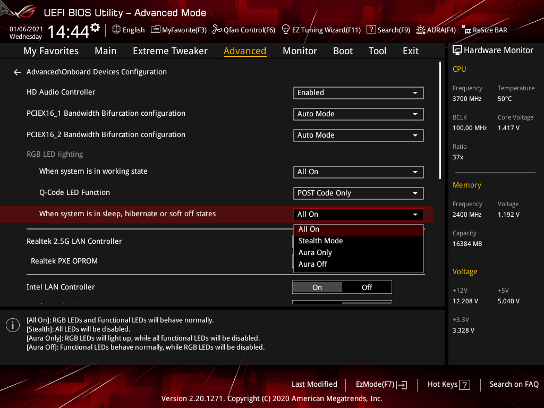Click the globe language icon
Image resolution: width=544 pixels, height=408 pixels.
116,30
